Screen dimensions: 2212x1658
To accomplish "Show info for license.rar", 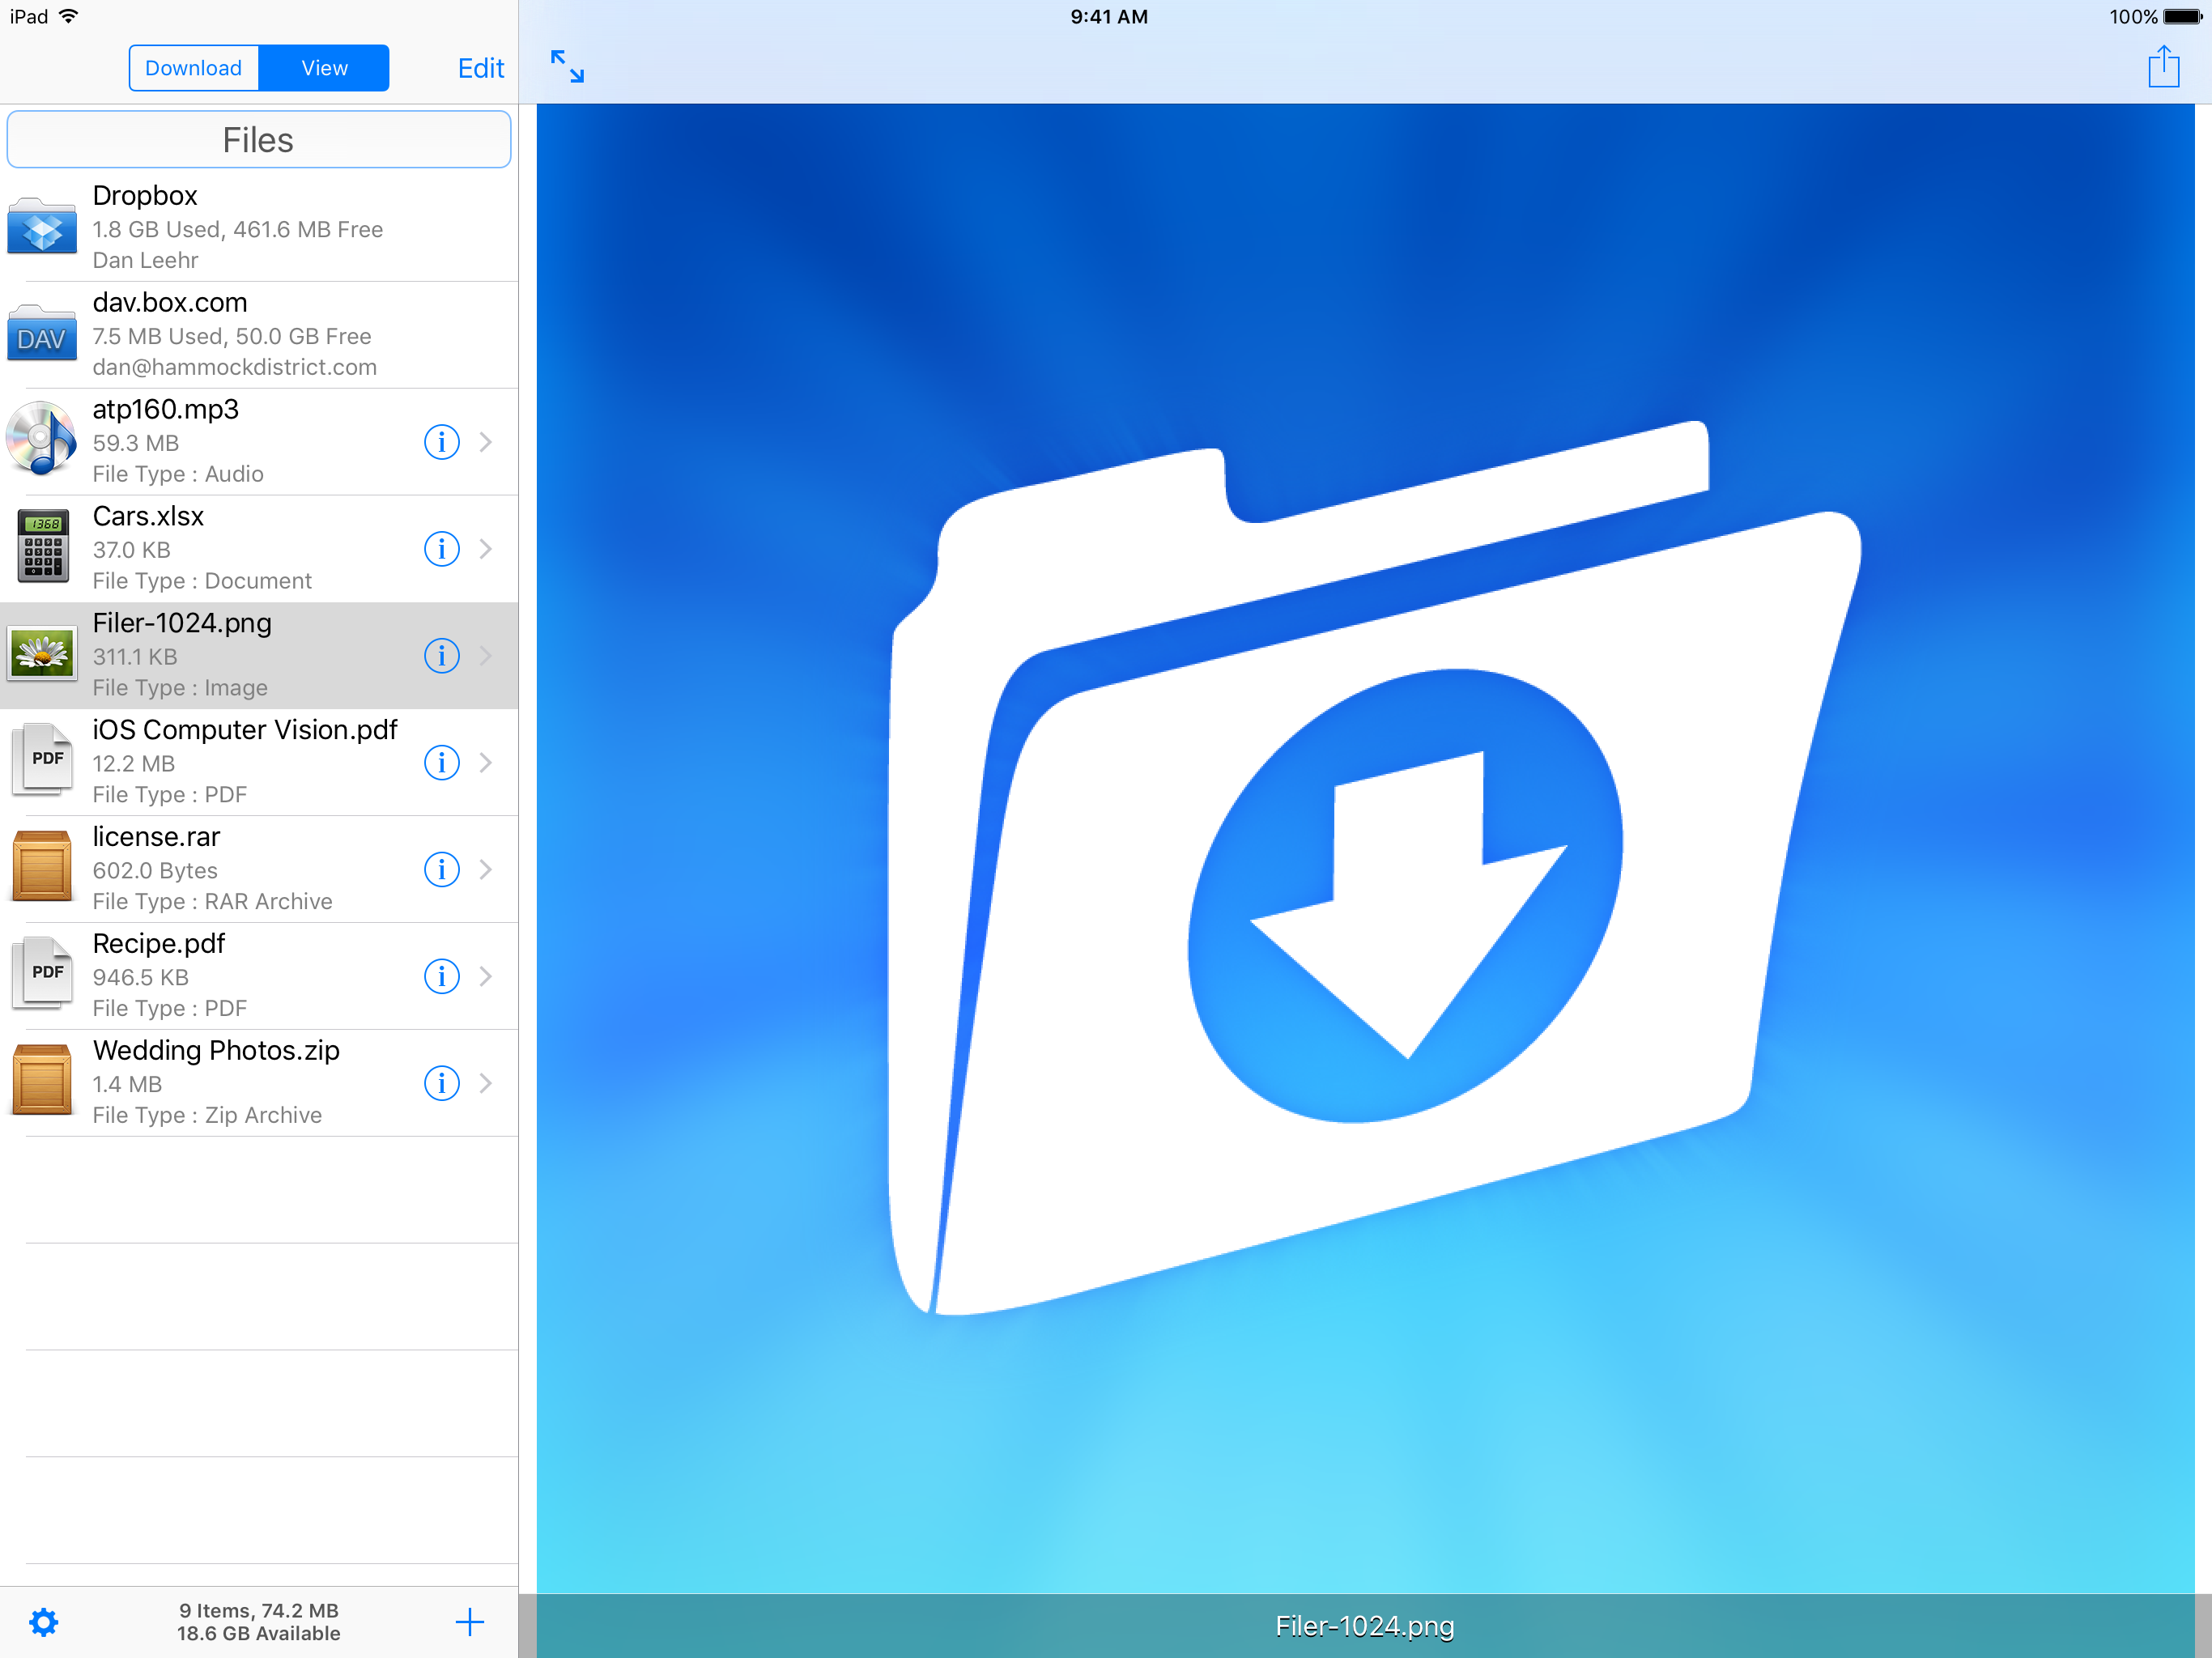I will click(441, 868).
